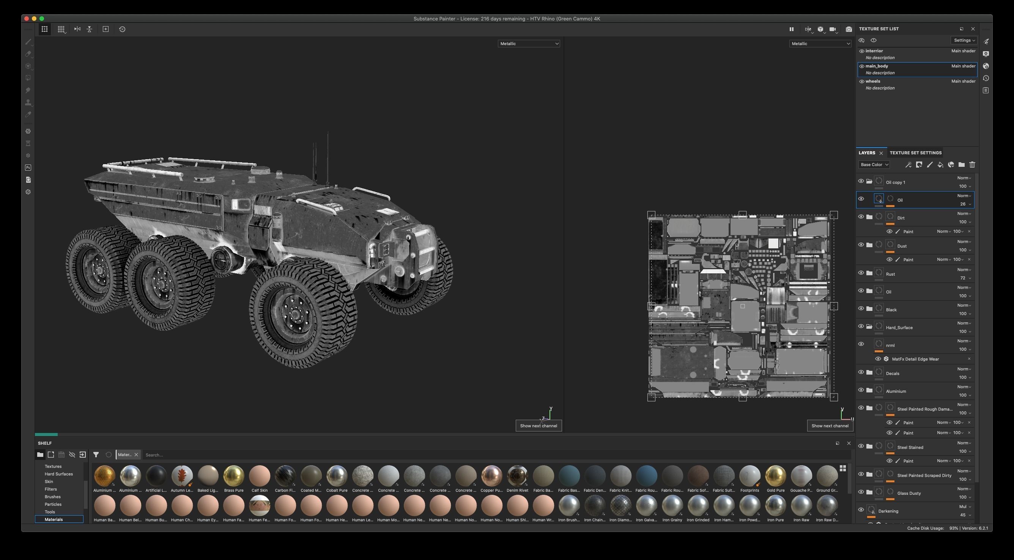Hide the Black layer
The height and width of the screenshot is (560, 1014).
861,309
